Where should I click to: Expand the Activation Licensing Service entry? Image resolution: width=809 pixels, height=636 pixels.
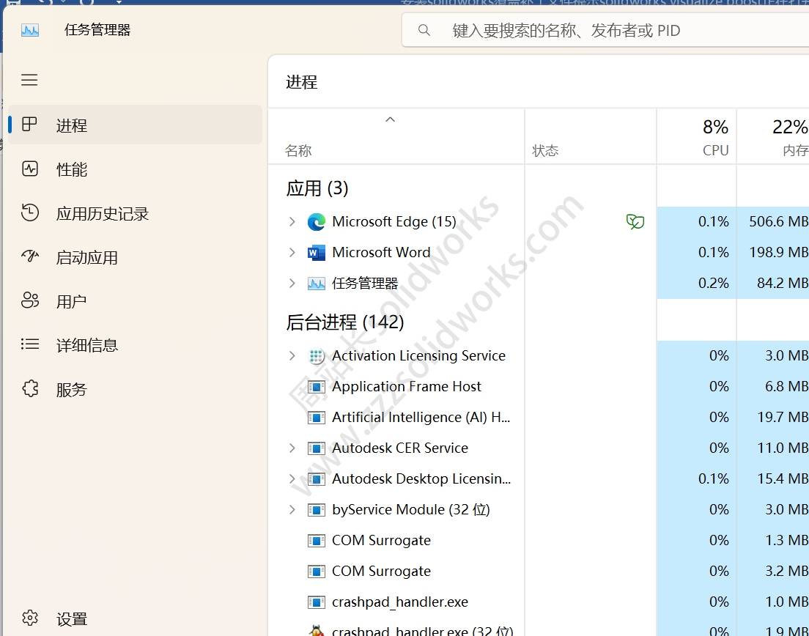tap(292, 355)
